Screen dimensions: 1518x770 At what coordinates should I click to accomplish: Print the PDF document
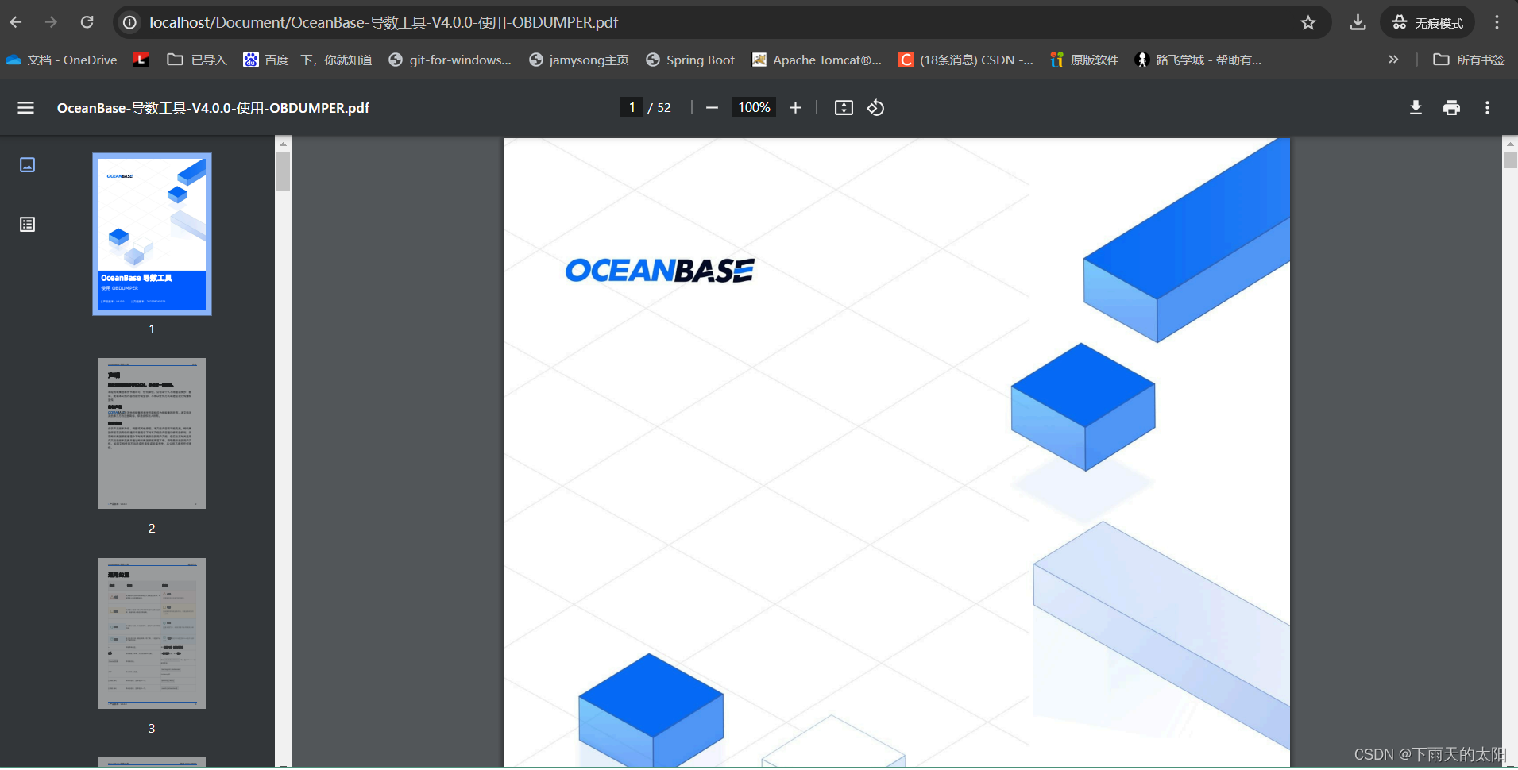point(1451,107)
